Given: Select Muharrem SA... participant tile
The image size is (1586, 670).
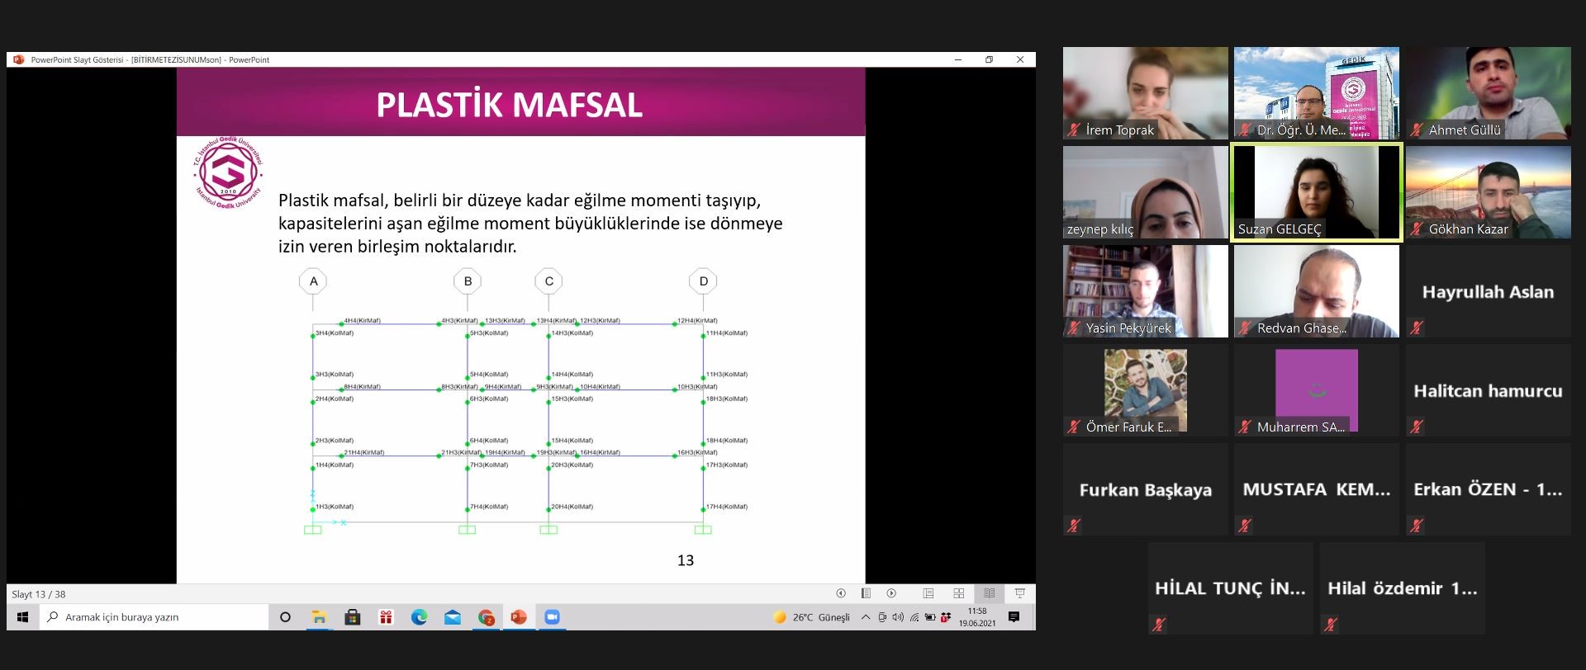Looking at the screenshot, I should pyautogui.click(x=1317, y=390).
